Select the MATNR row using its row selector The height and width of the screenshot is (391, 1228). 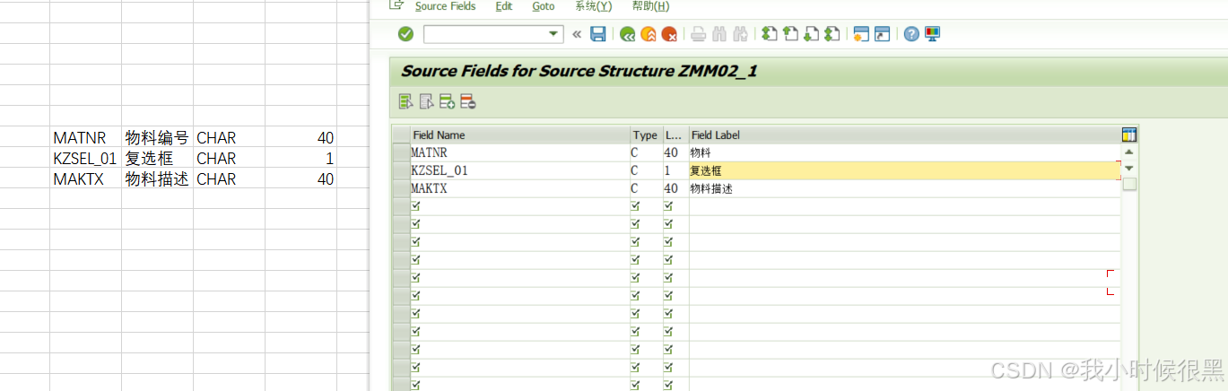401,152
